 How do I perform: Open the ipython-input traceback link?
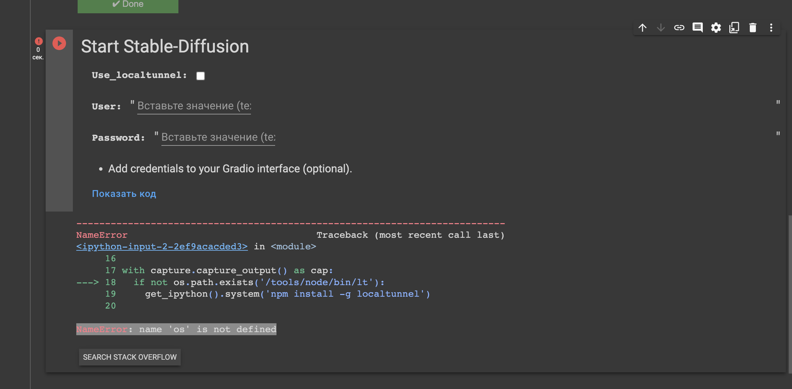[161, 246]
